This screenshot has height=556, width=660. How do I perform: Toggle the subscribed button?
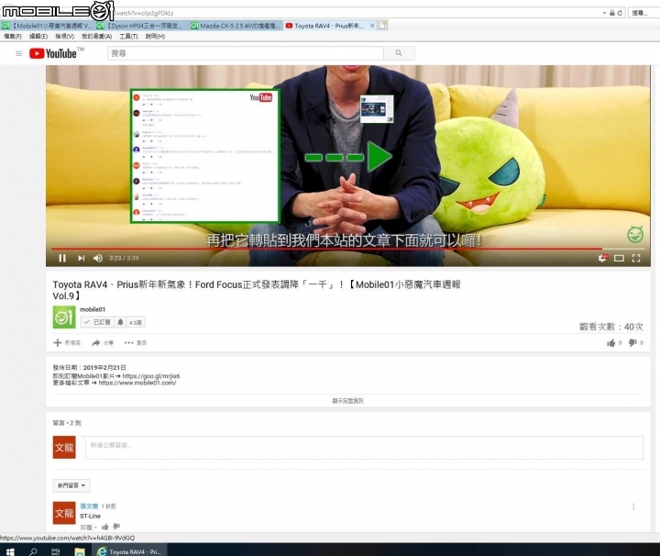click(97, 322)
